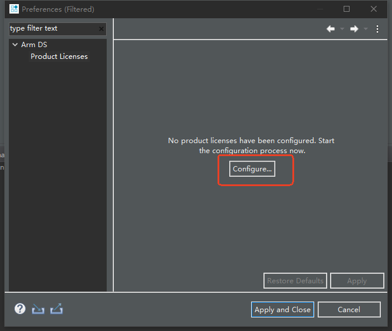
Task: Click the Configure... button
Action: click(252, 169)
